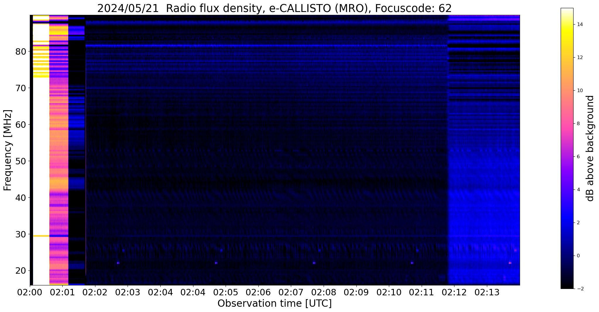The image size is (599, 312).
Task: Click the 02:05 time axis tick label
Action: (x=226, y=292)
